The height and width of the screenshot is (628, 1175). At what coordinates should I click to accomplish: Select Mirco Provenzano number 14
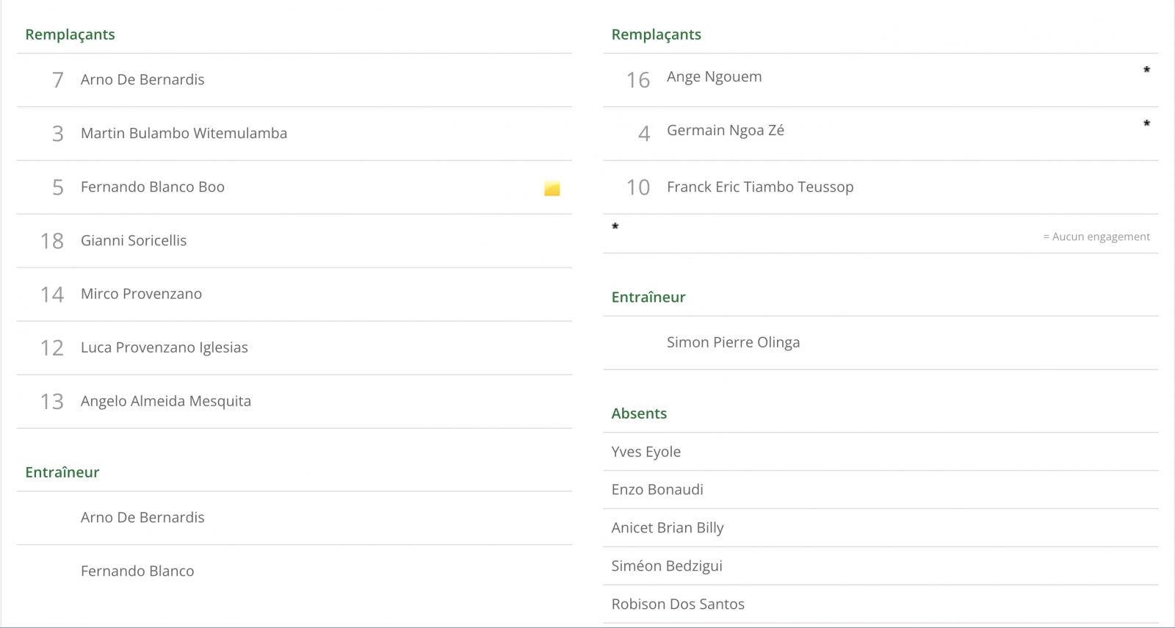tap(141, 294)
